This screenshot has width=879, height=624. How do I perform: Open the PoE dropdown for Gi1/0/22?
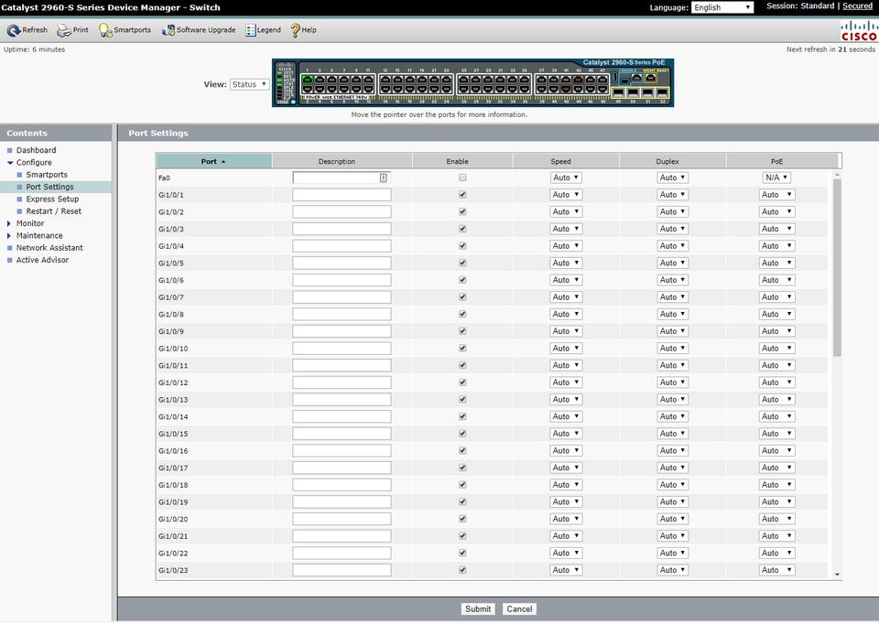(x=776, y=553)
